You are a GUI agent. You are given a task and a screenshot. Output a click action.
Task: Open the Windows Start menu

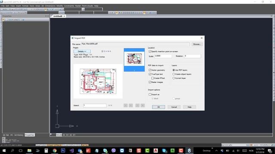tap(4, 151)
